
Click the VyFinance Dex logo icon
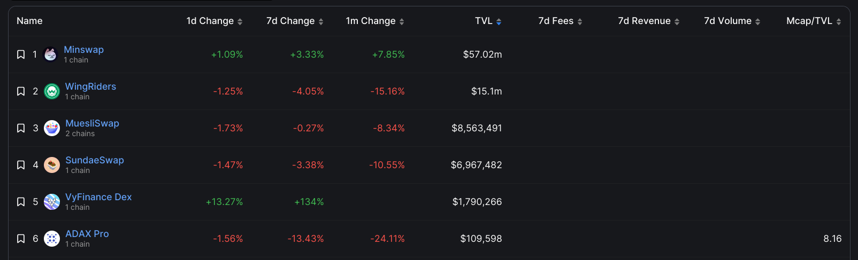52,202
